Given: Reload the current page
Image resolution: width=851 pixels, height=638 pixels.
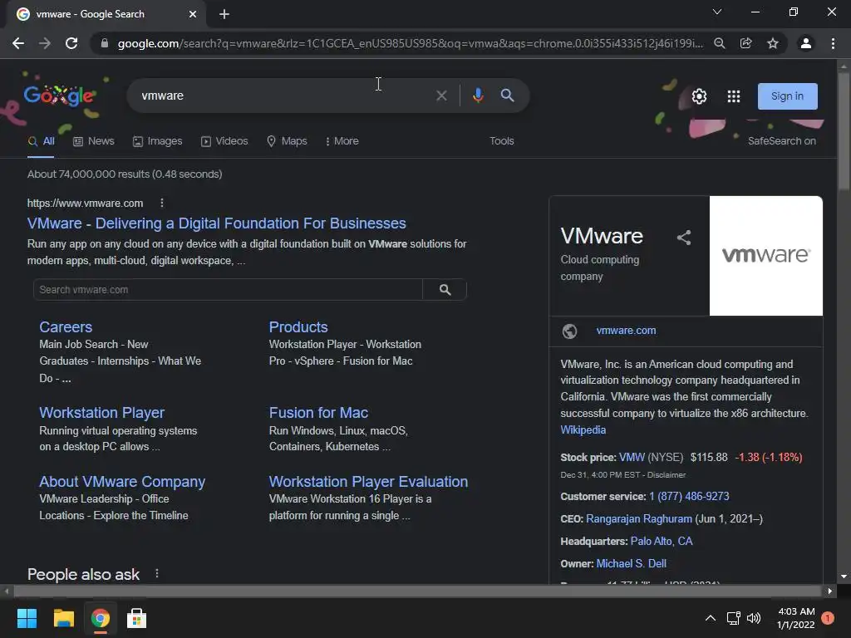Looking at the screenshot, I should pyautogui.click(x=71, y=43).
